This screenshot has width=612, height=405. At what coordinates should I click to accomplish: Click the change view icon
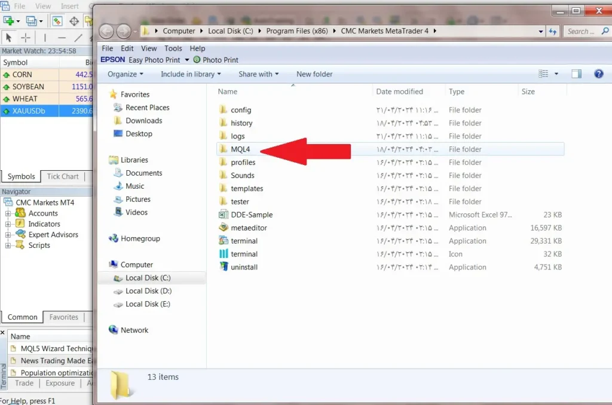543,73
